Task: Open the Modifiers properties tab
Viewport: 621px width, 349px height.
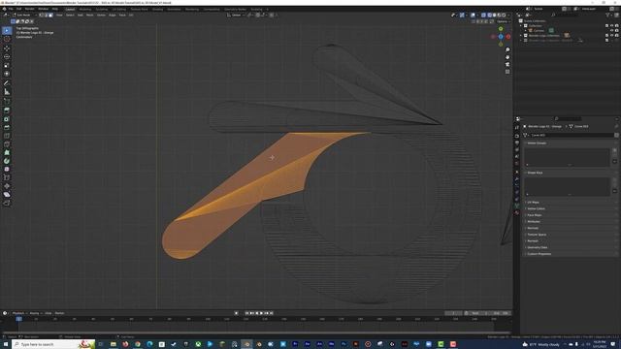Action: point(517,178)
